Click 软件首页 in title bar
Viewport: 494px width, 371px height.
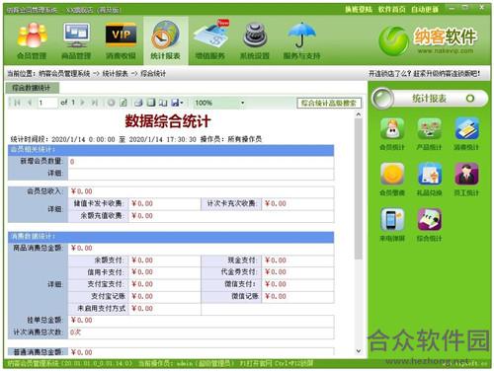tap(391, 9)
